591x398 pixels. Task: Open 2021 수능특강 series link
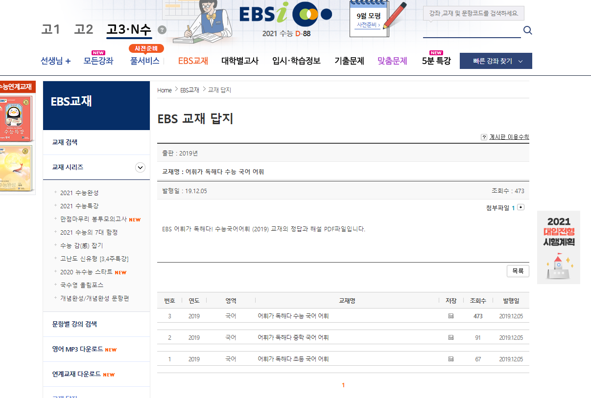coord(79,206)
